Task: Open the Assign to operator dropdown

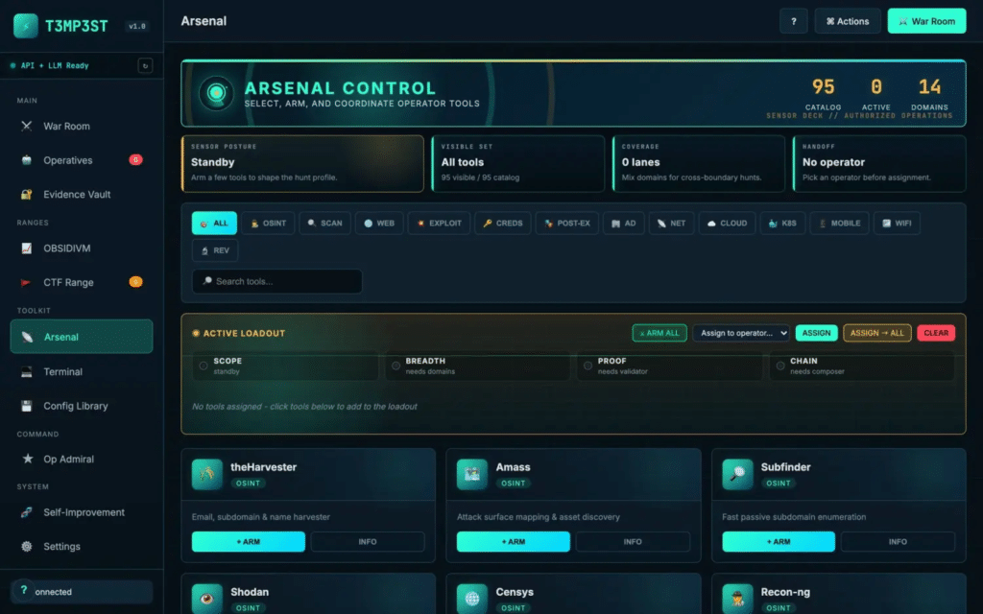Action: point(741,333)
